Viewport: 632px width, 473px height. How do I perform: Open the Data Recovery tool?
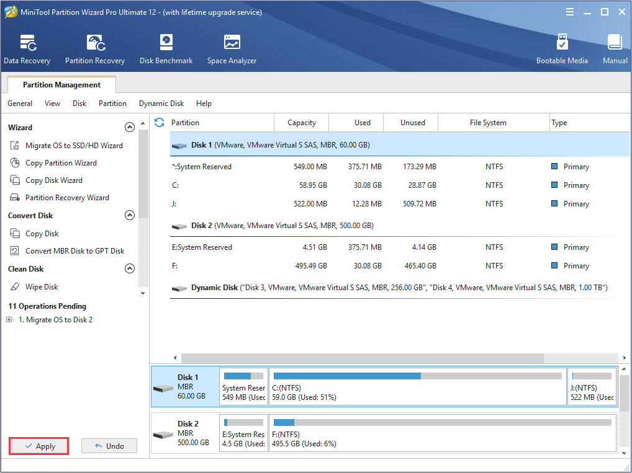point(27,48)
